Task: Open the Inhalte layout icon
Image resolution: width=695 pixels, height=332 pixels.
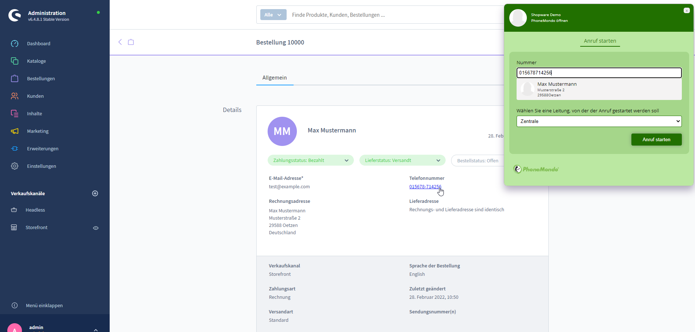Action: pyautogui.click(x=15, y=114)
